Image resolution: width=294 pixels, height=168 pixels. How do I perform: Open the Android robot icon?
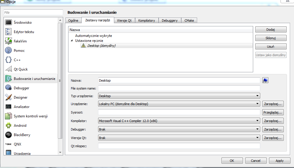tap(8, 125)
